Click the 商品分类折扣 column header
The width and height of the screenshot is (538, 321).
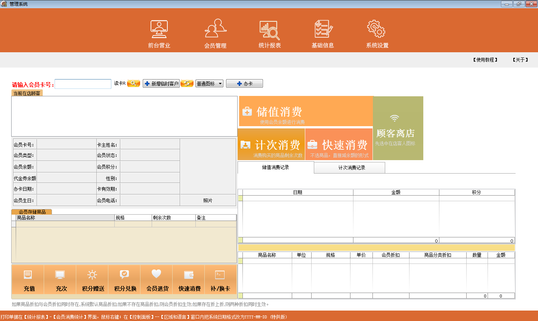pyautogui.click(x=438, y=255)
